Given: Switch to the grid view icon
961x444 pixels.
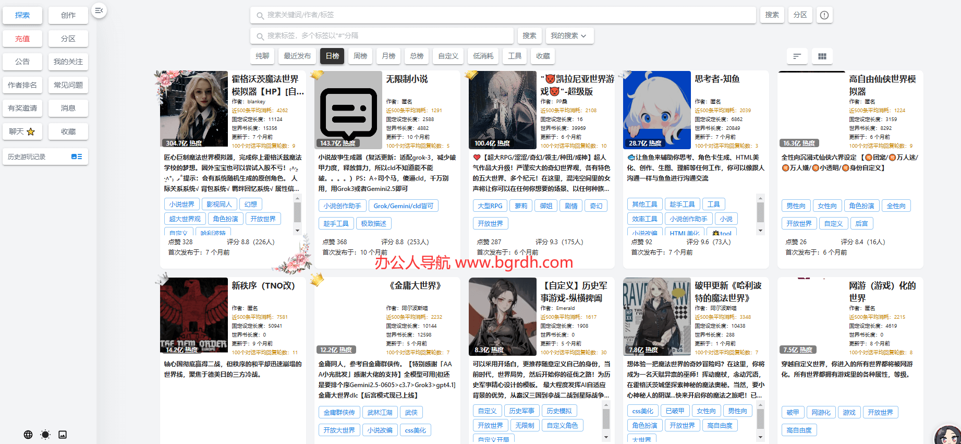Looking at the screenshot, I should click(822, 56).
